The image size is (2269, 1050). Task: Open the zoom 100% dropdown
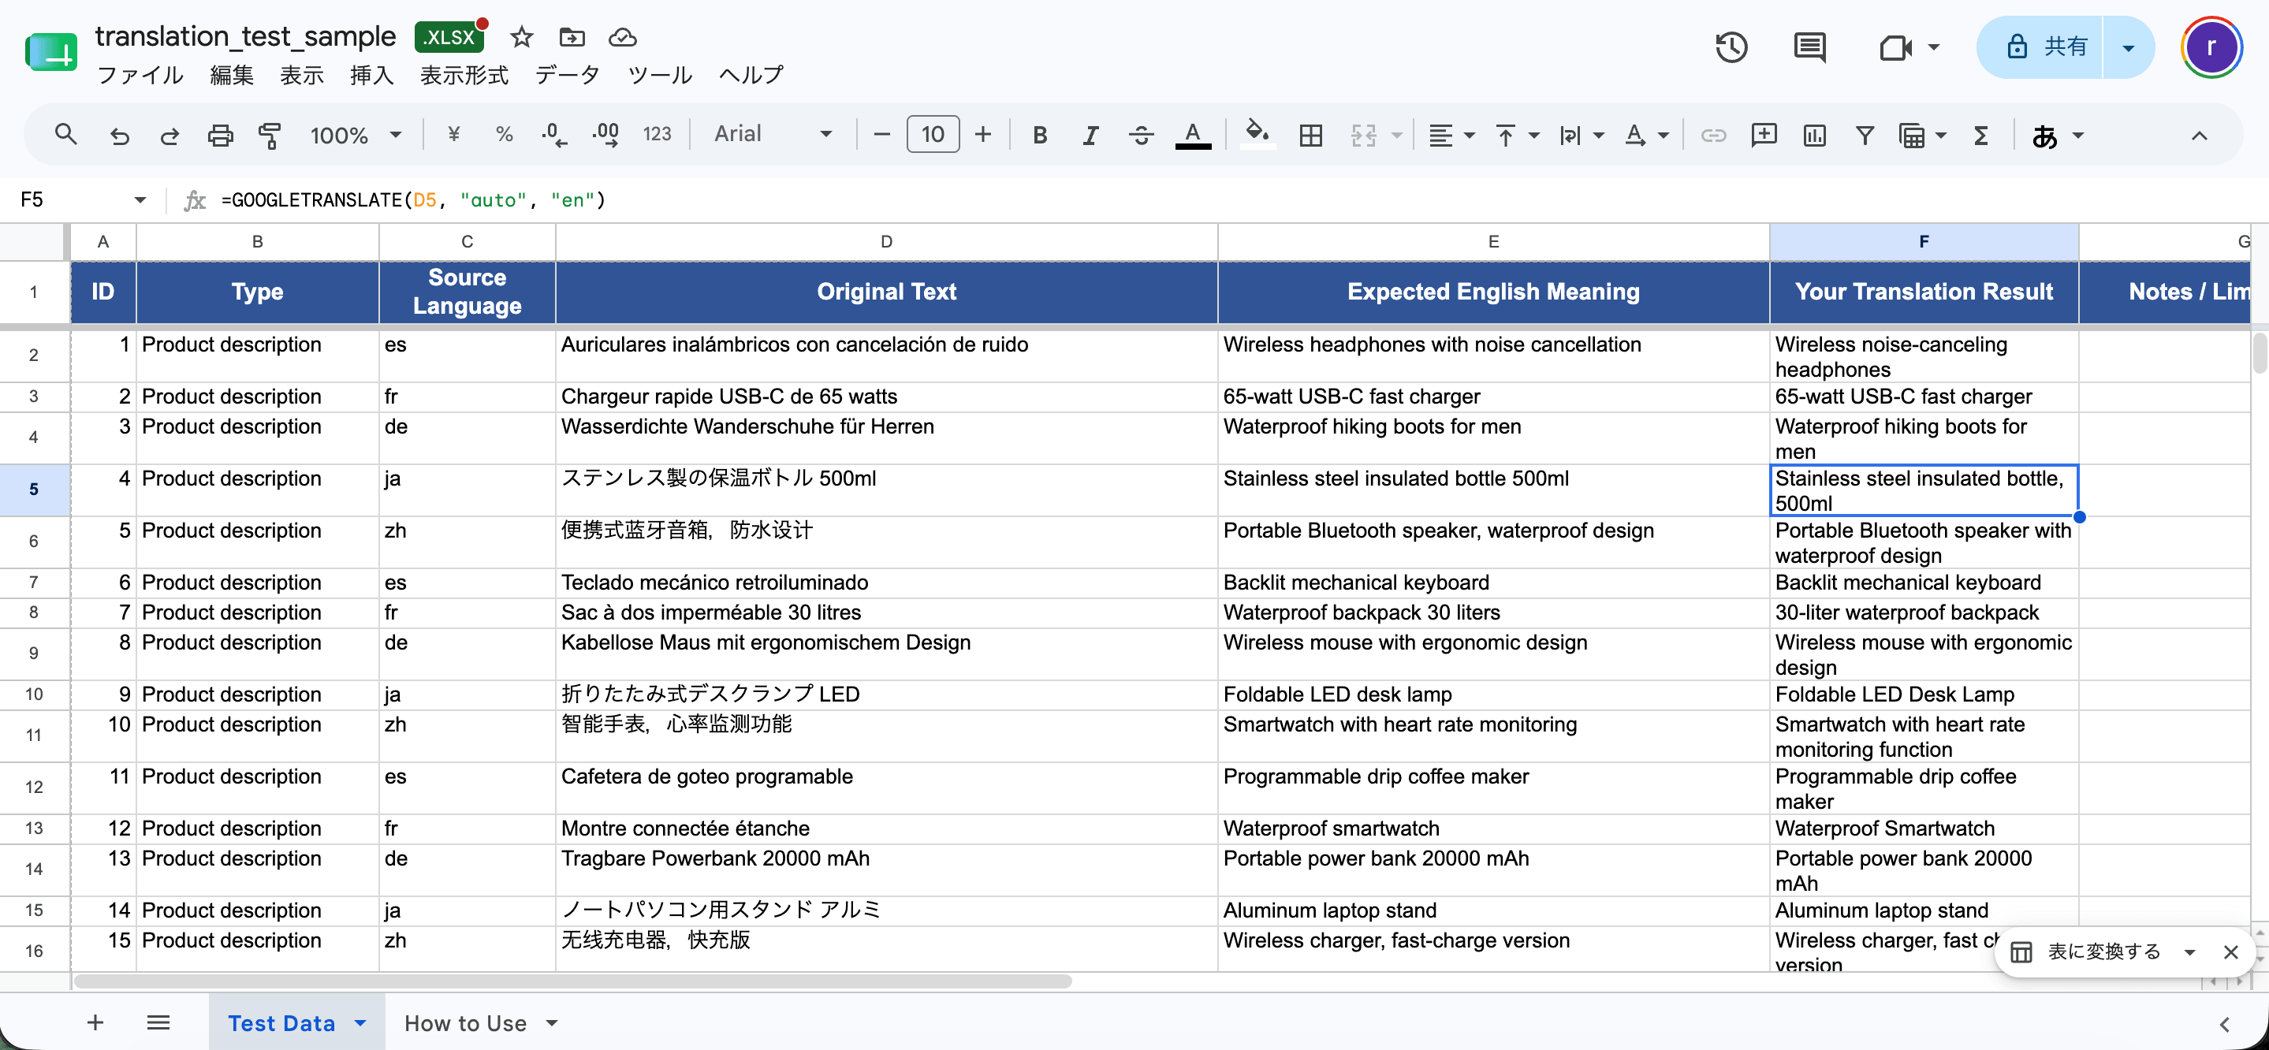coord(355,135)
